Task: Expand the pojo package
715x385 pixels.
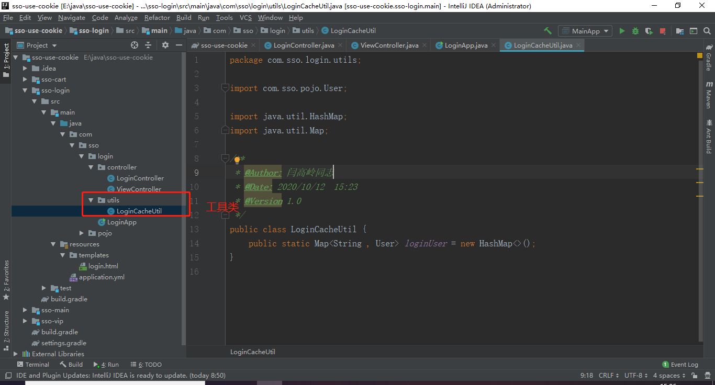Action: coord(81,233)
